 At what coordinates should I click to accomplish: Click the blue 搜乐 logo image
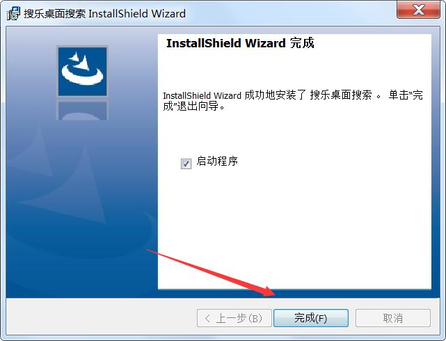[x=83, y=71]
